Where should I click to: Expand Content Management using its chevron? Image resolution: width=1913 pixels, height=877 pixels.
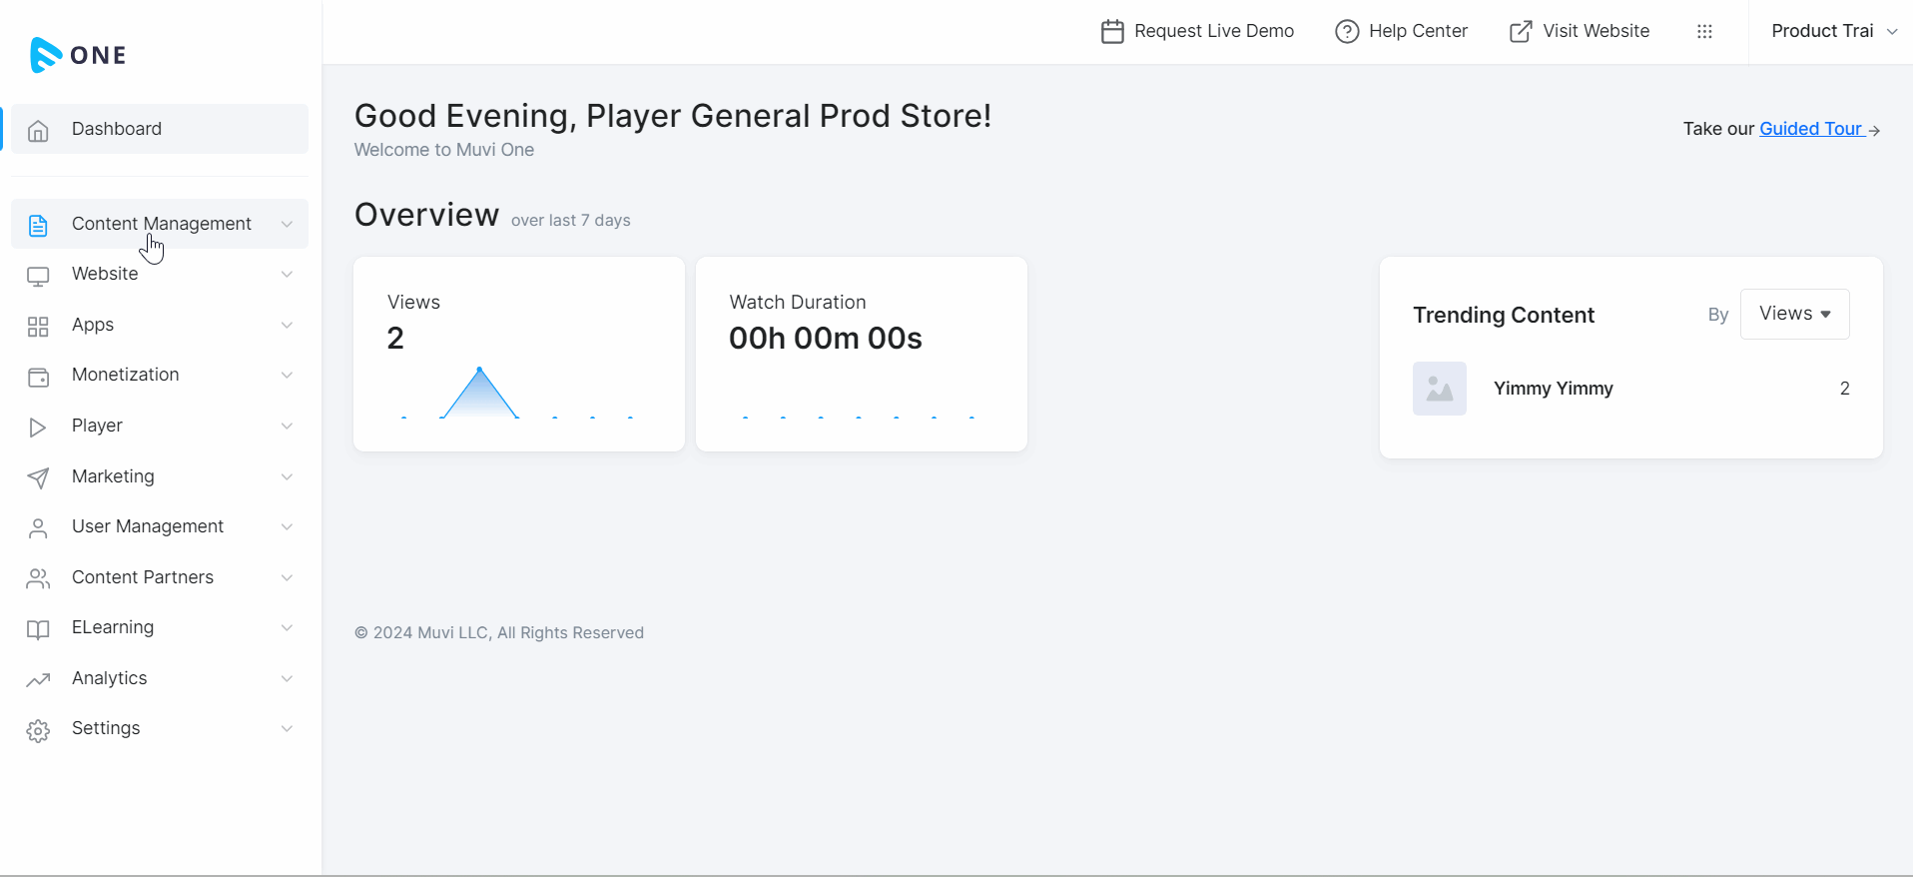click(x=287, y=224)
